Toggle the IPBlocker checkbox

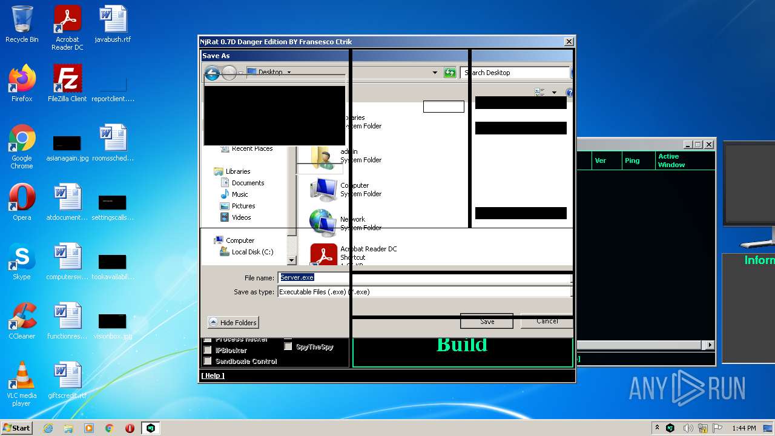click(208, 350)
